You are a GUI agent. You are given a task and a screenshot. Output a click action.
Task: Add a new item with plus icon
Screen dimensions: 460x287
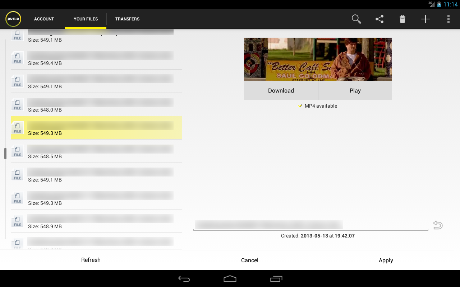[425, 19]
